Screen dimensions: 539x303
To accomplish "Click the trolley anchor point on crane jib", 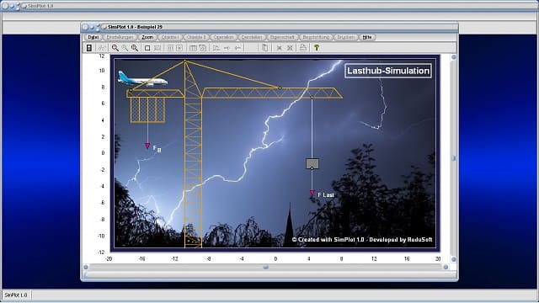I will tap(312, 98).
